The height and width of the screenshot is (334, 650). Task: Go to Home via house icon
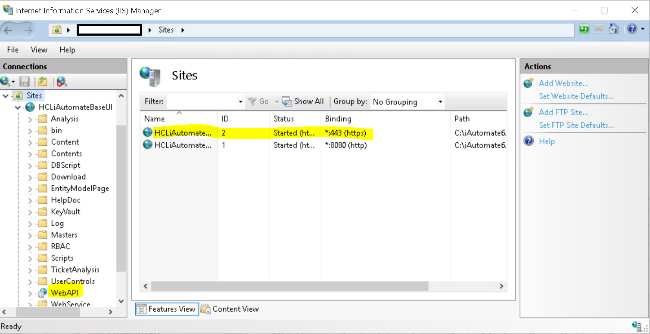(614, 29)
